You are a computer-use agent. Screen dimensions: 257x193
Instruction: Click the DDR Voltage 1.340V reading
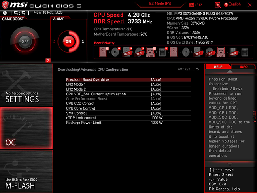click(x=183, y=33)
